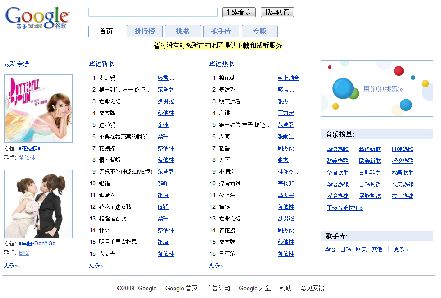The image size is (441, 298).
Task: Open the 日韩热歌 chart link
Action: pos(403,149)
